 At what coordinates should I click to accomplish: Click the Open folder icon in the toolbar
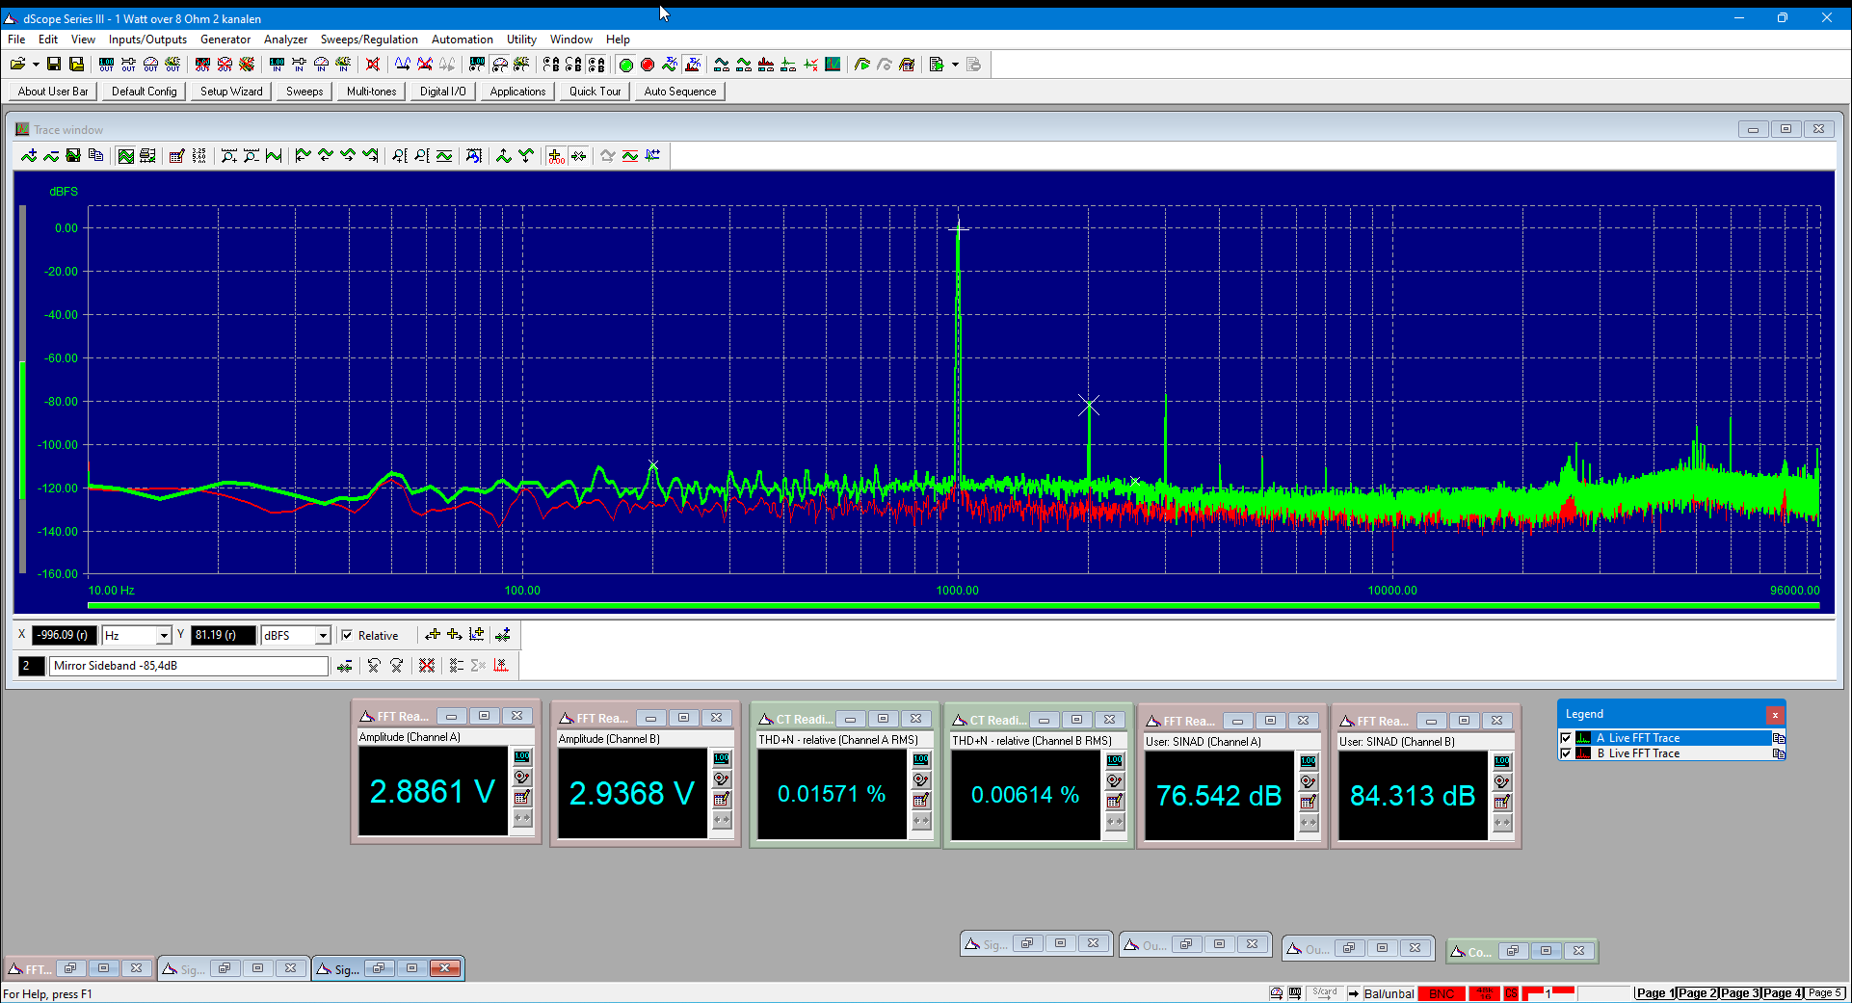coord(17,65)
